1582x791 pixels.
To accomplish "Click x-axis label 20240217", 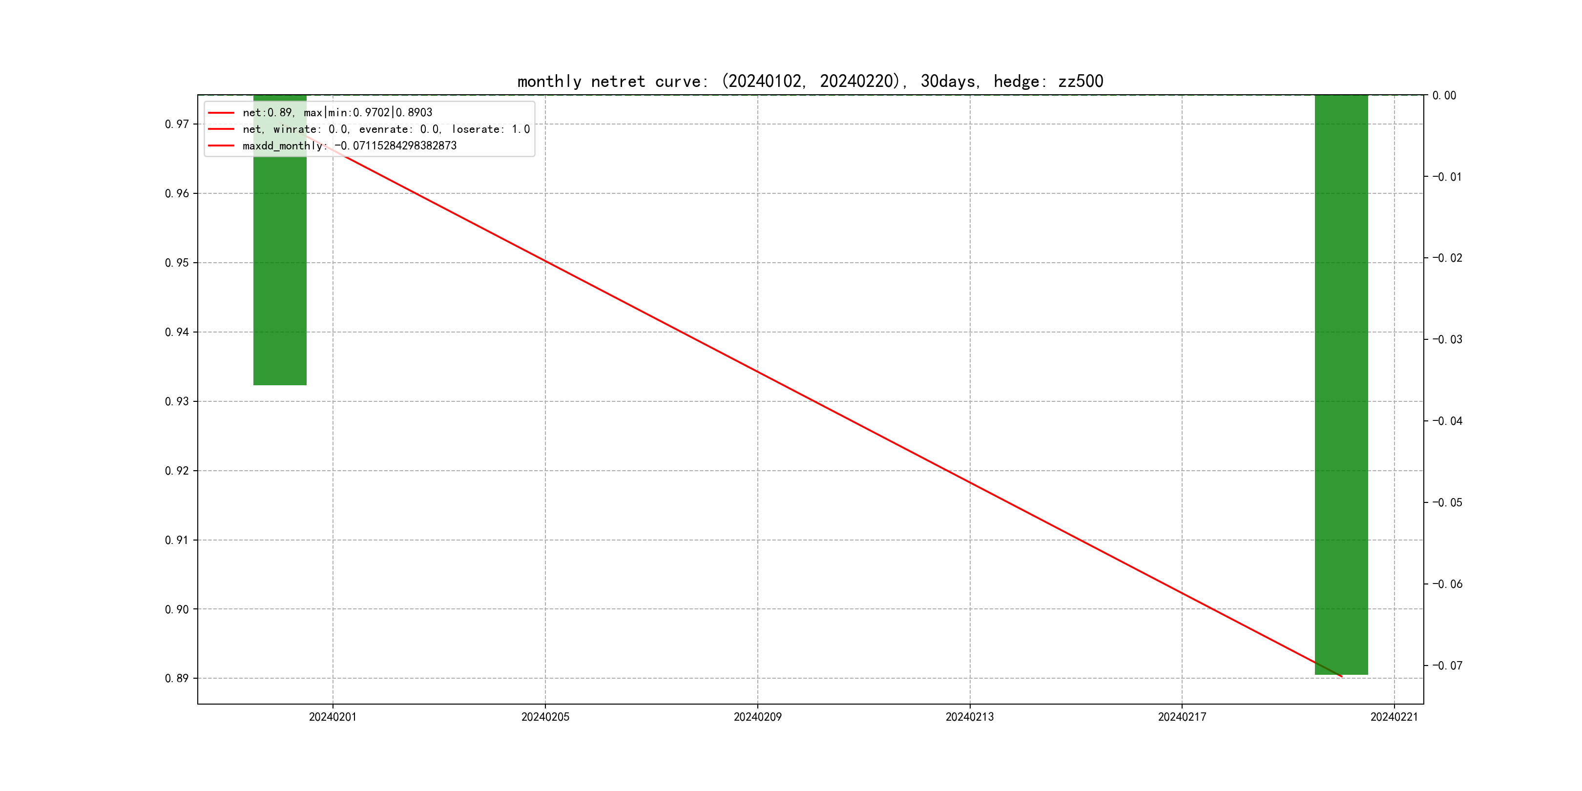I will pos(1182,717).
